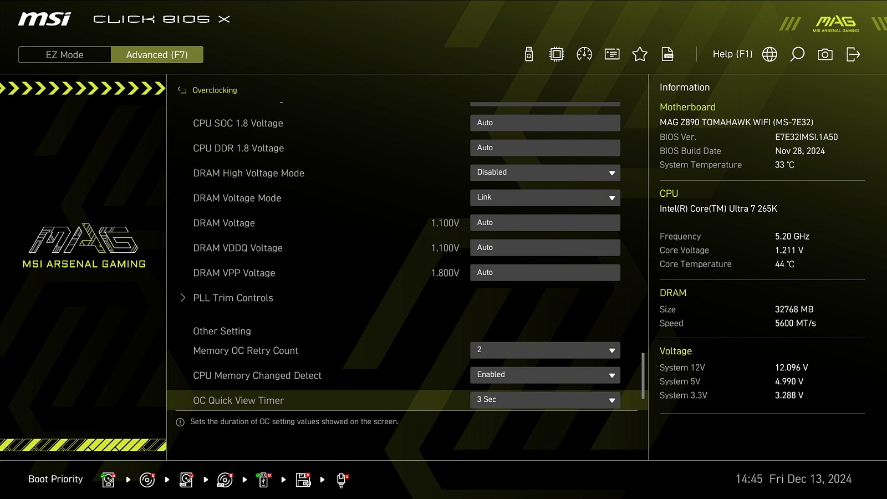Open DRAM High Voltage Mode dropdown
The height and width of the screenshot is (499, 887).
click(x=545, y=172)
